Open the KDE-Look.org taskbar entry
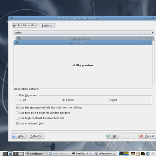Viewport: 156px width, 156px height. coord(60,154)
